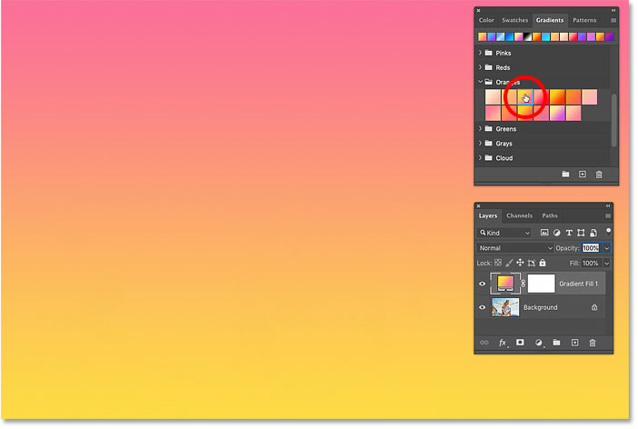
Task: Select the white layer mask thumbnail
Action: 541,284
